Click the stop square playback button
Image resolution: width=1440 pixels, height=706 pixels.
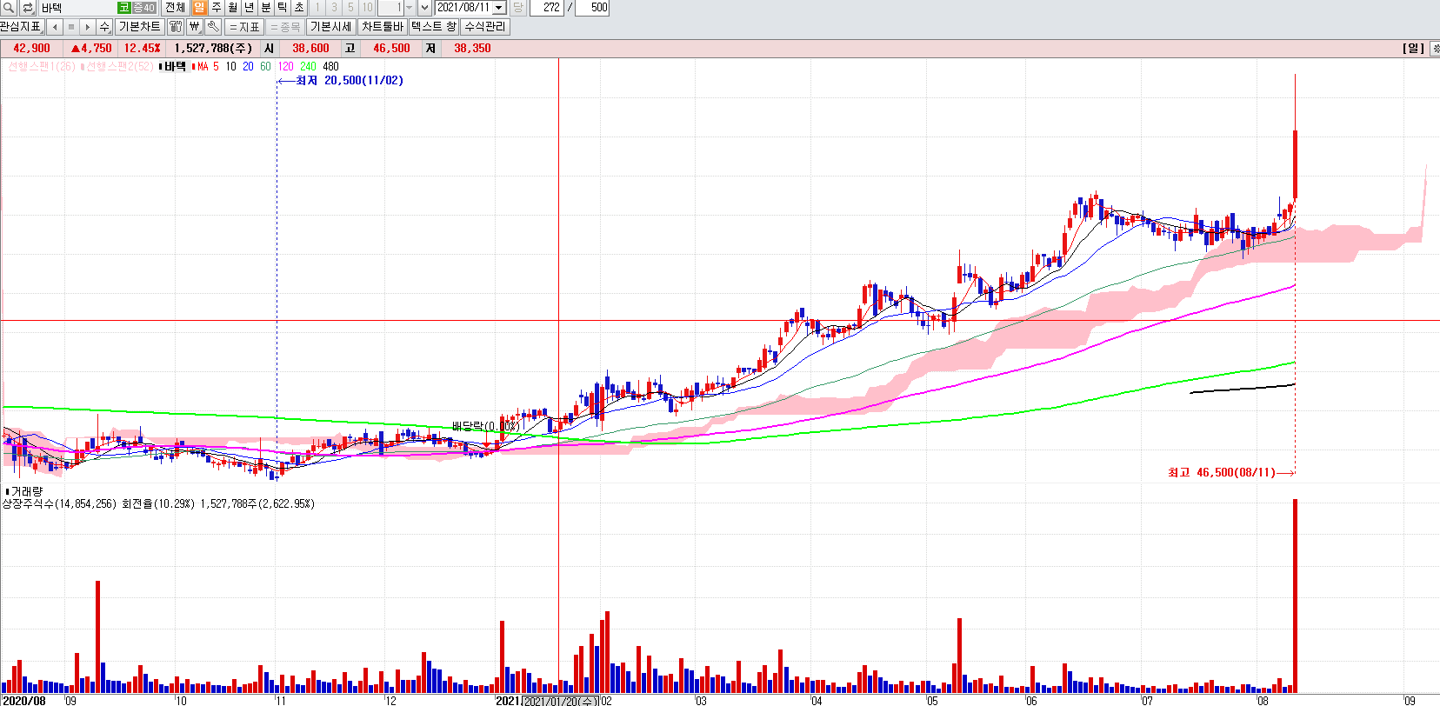[71, 27]
